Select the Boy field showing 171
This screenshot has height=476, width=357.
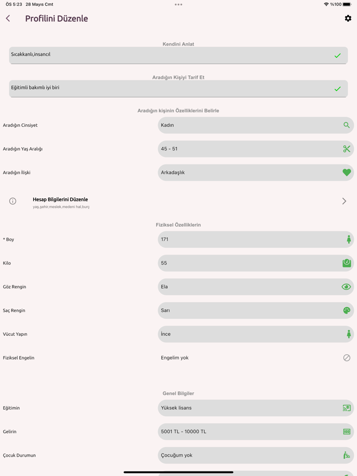[x=250, y=240]
